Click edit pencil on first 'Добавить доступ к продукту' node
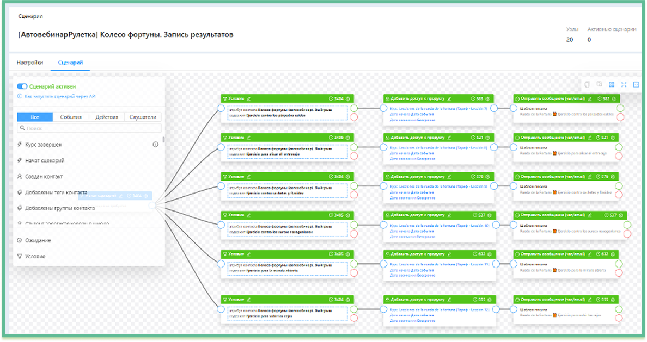 point(450,98)
